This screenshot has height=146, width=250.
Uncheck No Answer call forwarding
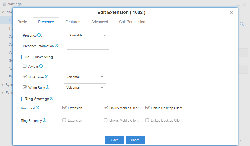click(25, 77)
